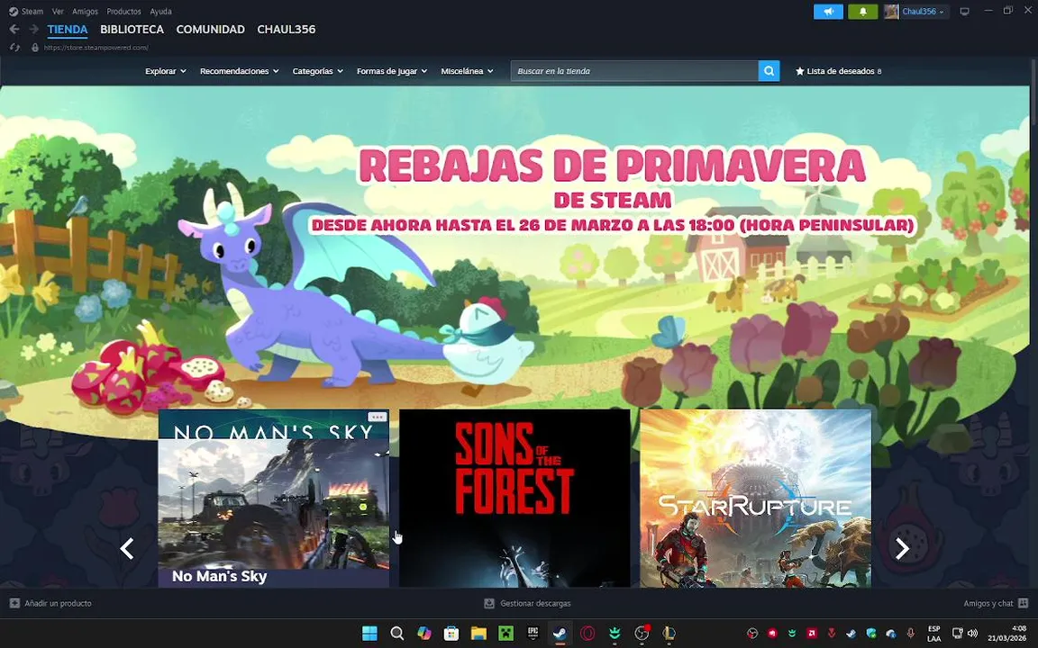Open the Productos menu
Image resolution: width=1038 pixels, height=648 pixels.
pos(123,11)
